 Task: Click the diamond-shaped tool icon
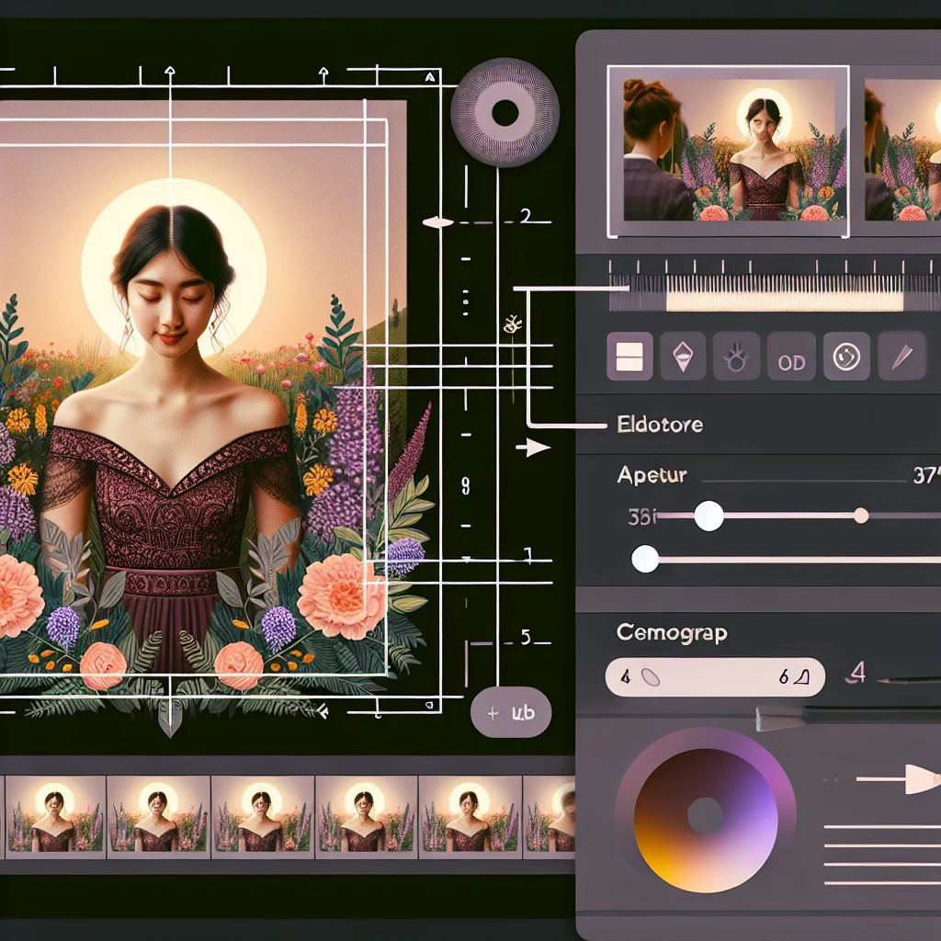(683, 357)
